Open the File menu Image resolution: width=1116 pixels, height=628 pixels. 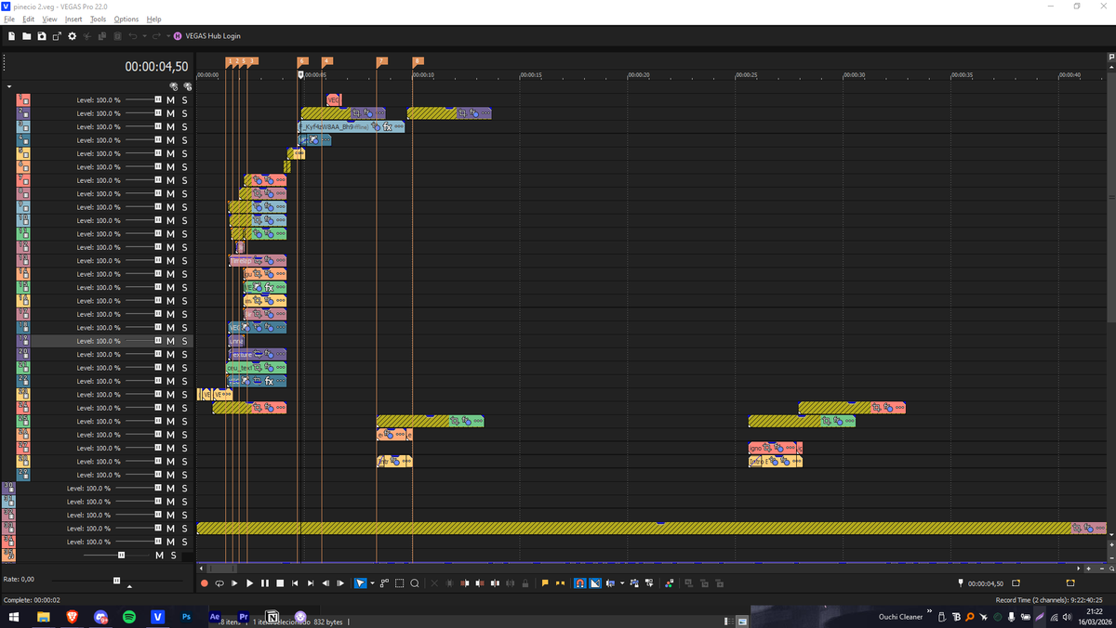coord(10,19)
